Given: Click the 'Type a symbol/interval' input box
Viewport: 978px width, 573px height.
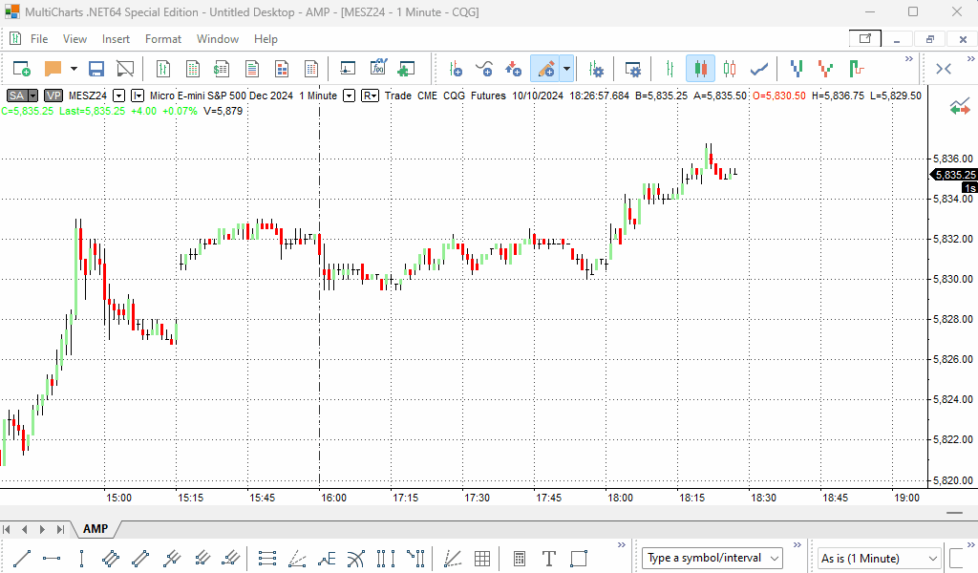Looking at the screenshot, I should (712, 558).
